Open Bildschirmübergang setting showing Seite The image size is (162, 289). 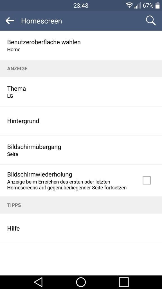pos(81,150)
